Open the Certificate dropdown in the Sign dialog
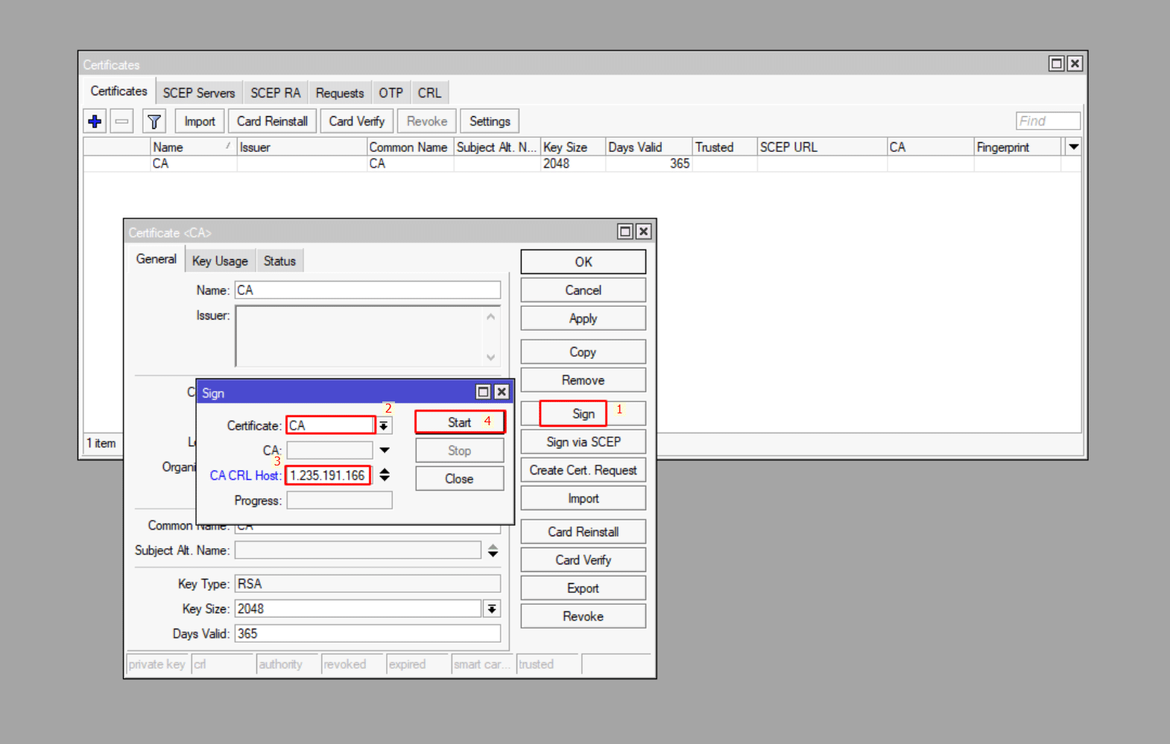This screenshot has height=744, width=1170. [384, 425]
